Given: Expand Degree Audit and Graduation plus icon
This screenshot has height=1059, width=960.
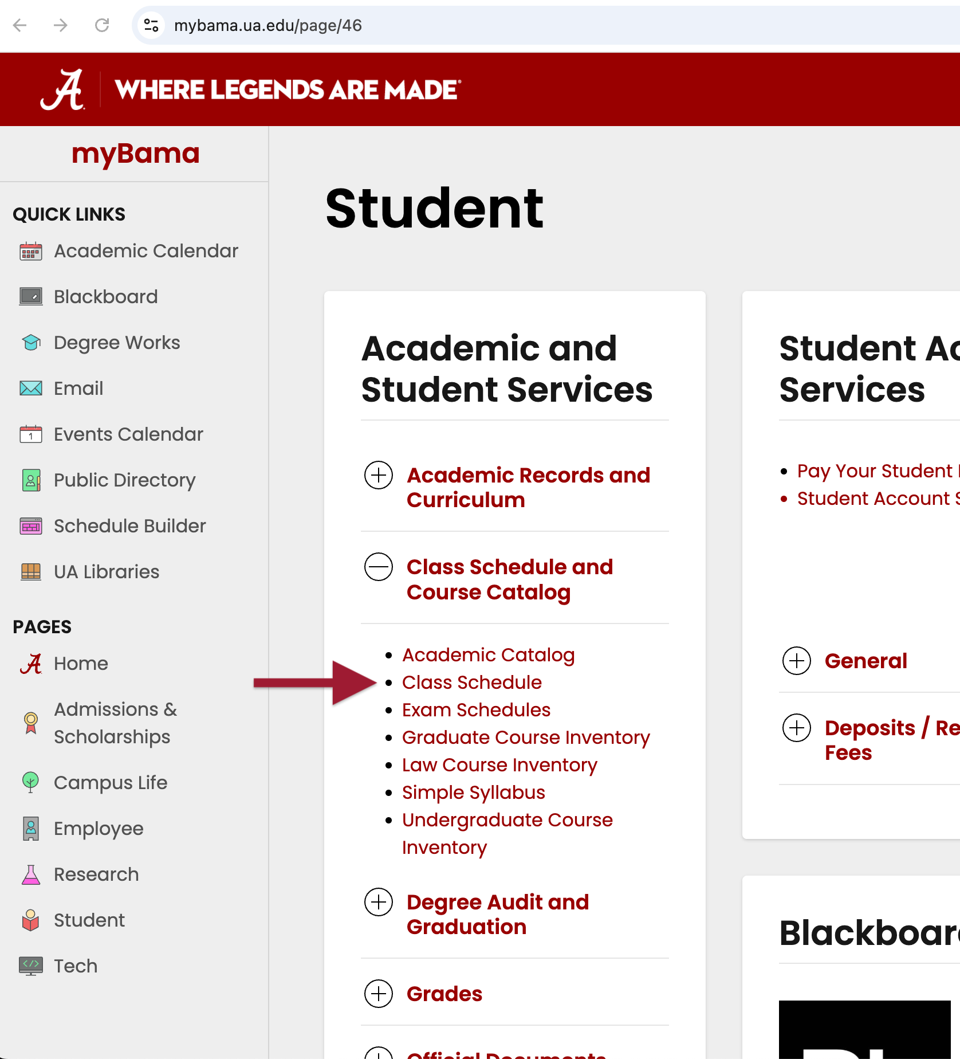Looking at the screenshot, I should coord(379,902).
